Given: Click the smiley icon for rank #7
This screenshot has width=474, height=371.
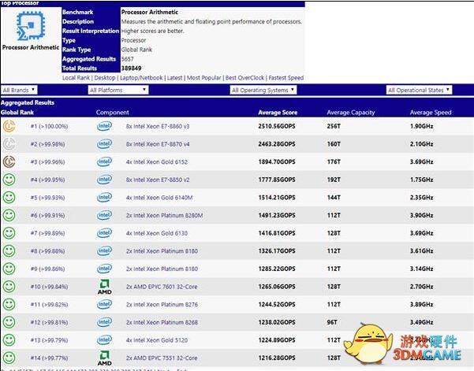Looking at the screenshot, I should tap(9, 233).
